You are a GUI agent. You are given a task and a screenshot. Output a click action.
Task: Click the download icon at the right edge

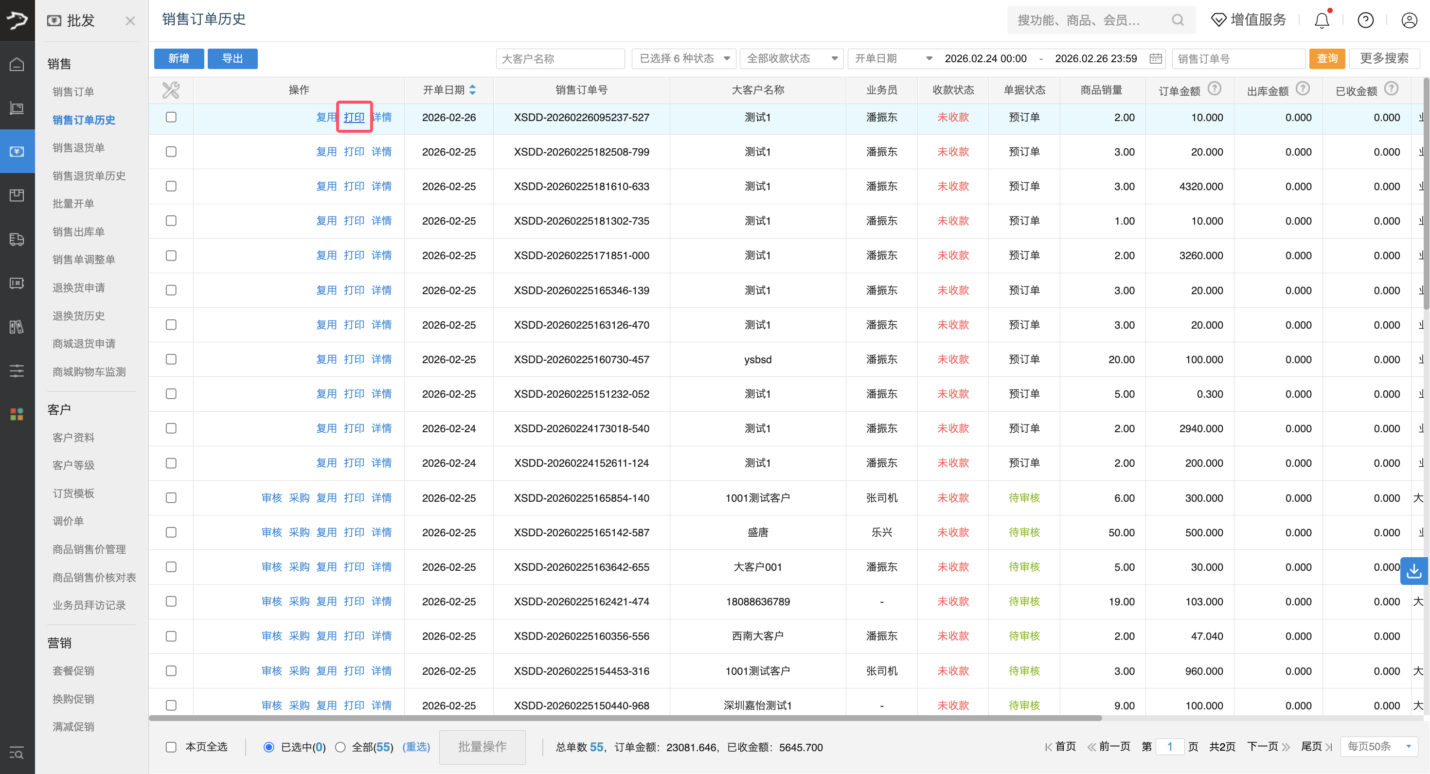point(1414,571)
